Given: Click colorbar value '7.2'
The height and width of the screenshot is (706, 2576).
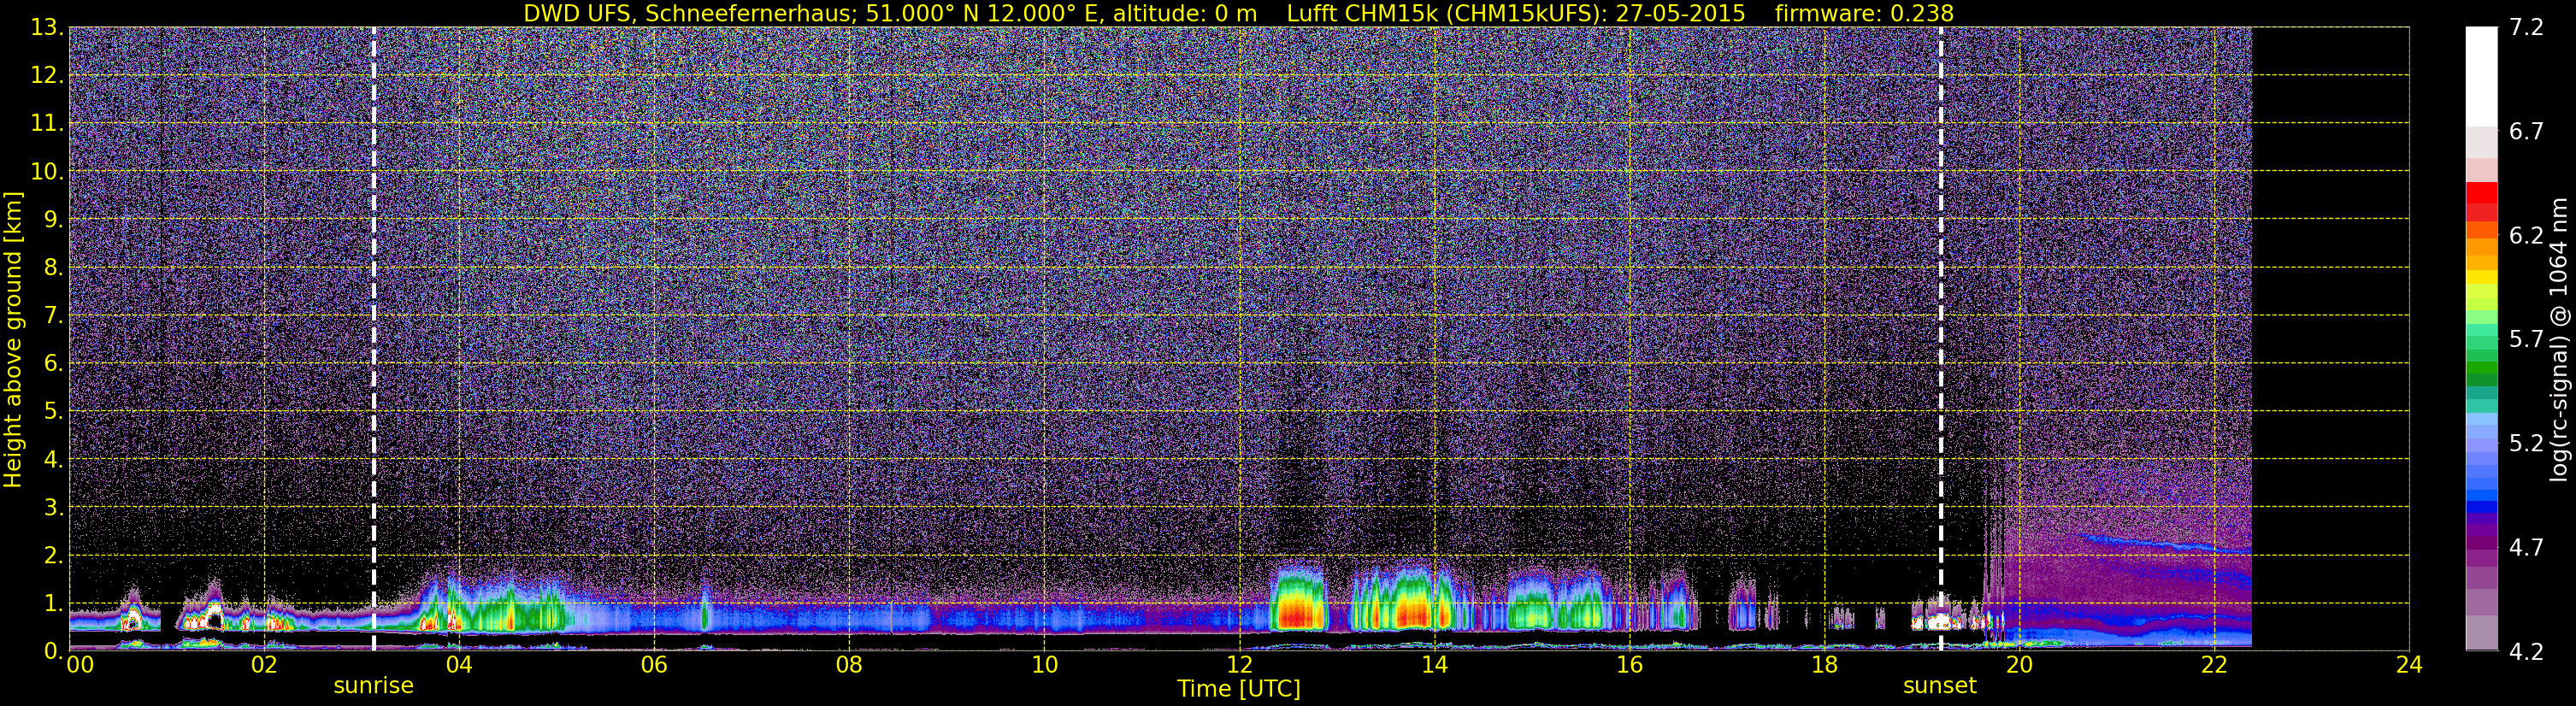Looking at the screenshot, I should 2526,28.
